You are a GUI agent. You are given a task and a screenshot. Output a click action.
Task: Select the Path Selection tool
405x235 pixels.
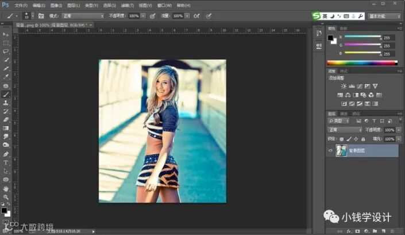coord(6,171)
